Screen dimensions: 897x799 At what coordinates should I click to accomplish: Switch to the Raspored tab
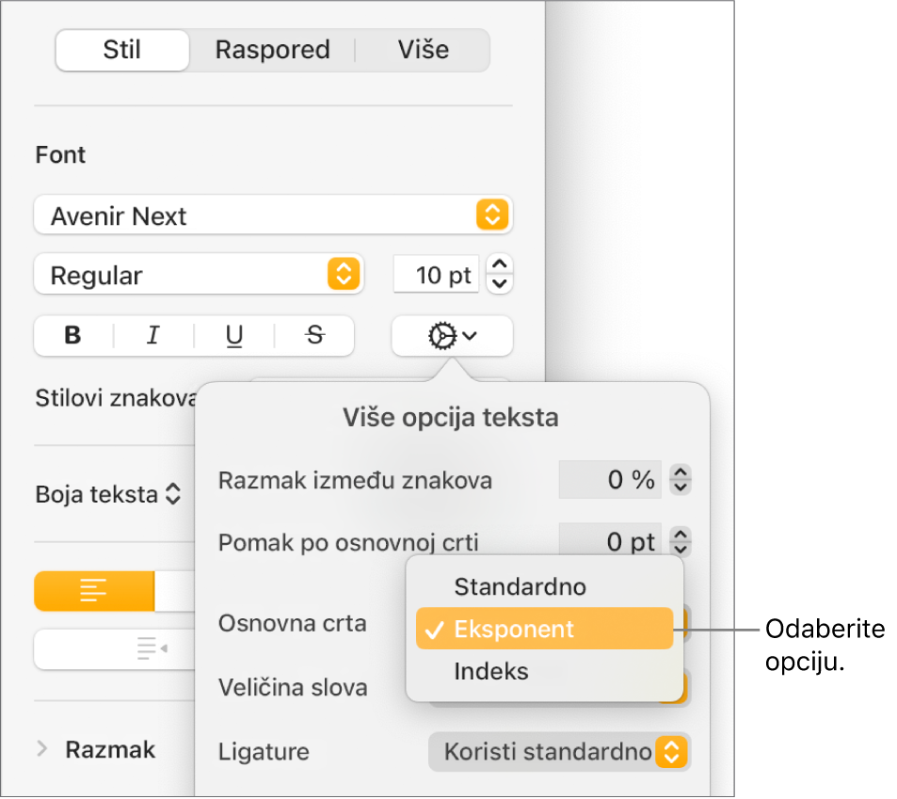pyautogui.click(x=272, y=50)
